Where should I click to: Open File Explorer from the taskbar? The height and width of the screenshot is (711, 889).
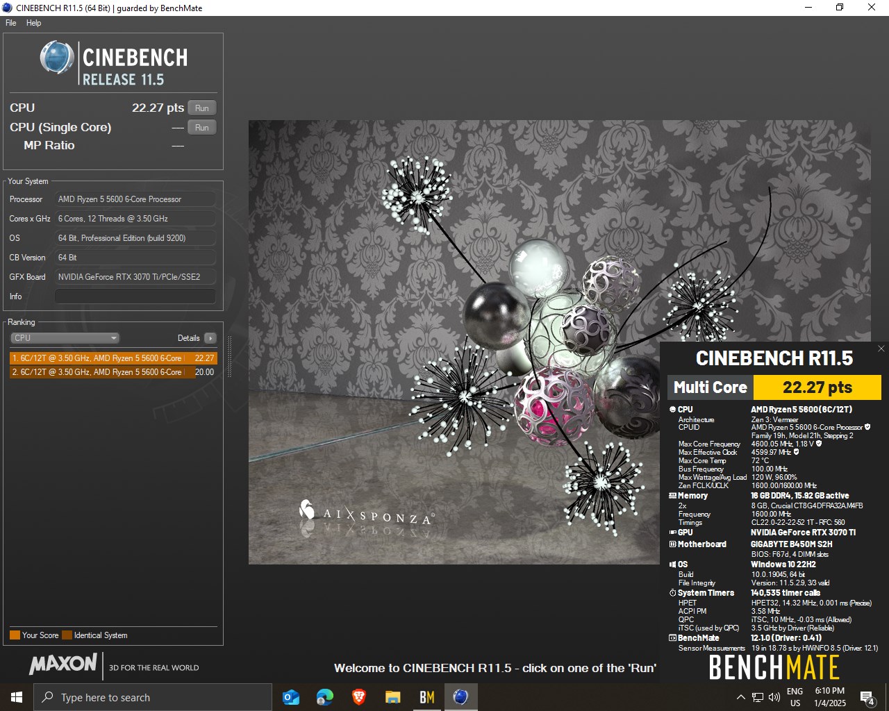tap(393, 697)
